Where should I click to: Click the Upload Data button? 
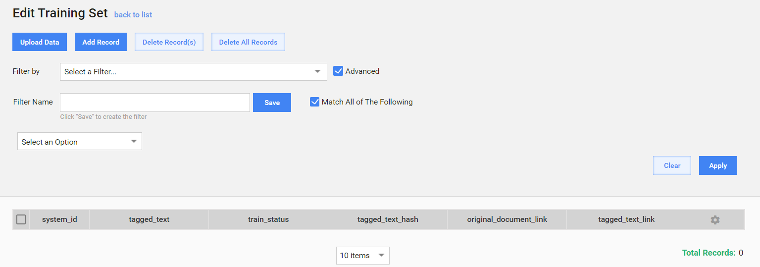click(x=40, y=42)
